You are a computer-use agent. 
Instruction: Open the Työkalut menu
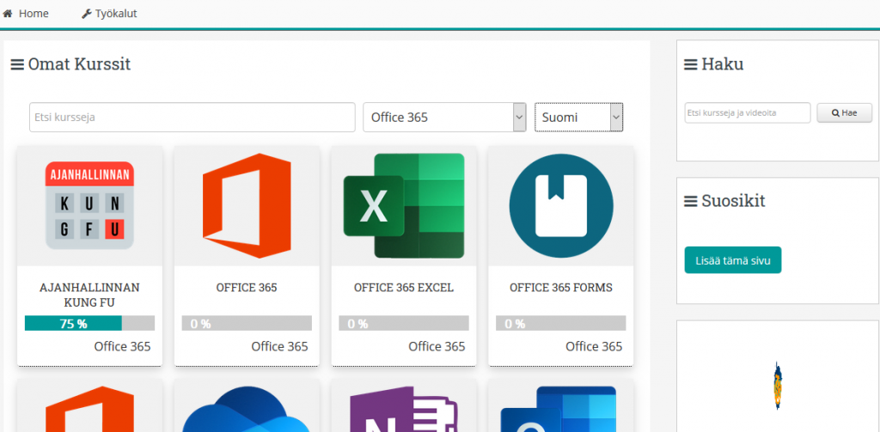[109, 14]
